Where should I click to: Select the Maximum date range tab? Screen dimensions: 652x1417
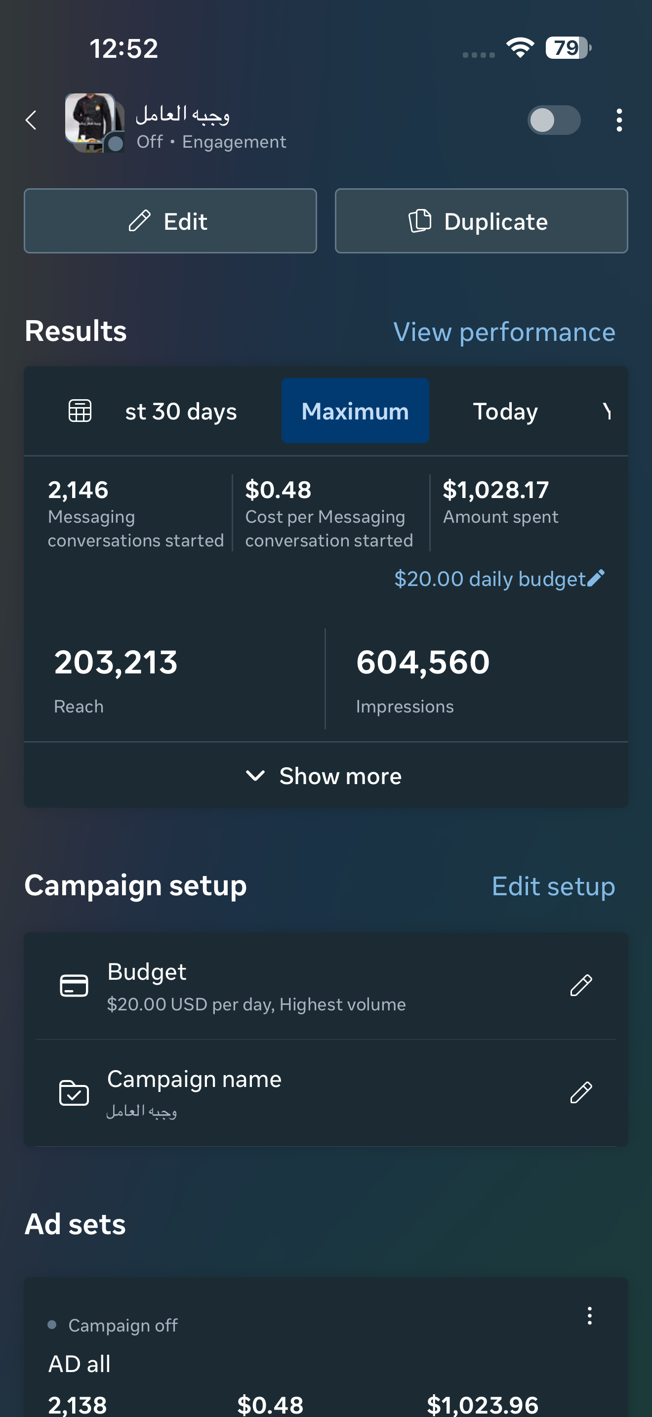click(x=355, y=411)
